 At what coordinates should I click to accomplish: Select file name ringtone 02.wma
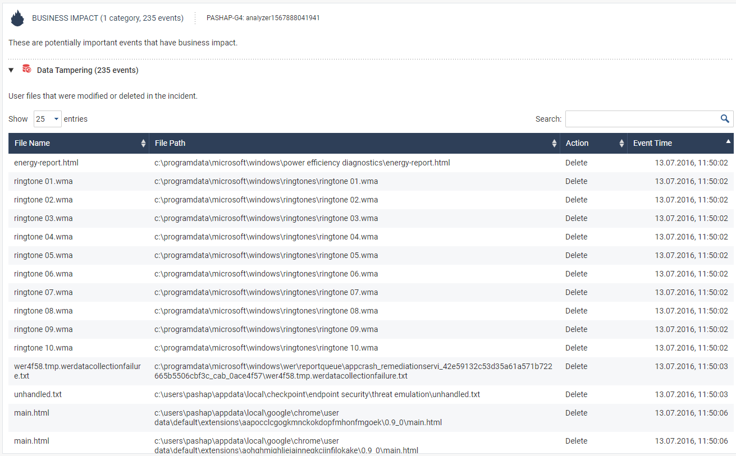(43, 200)
